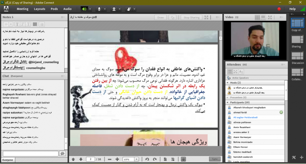Viewport: 306px width, 164px height.
Task: Open Notes text color swatch
Action: click(x=35, y=24)
